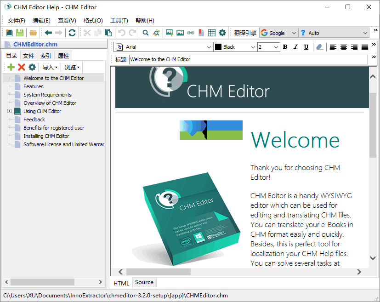380x302 pixels.
Task: Open the 文件(F) menu
Action: click(x=16, y=21)
